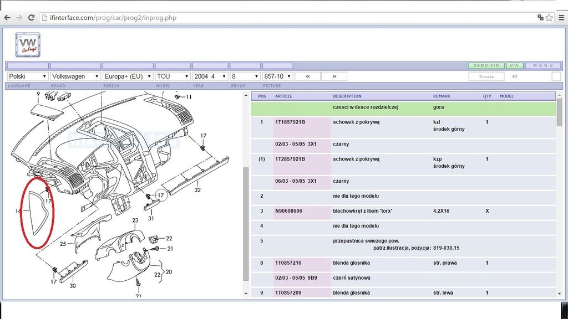Click the Donate button

(x=486, y=76)
